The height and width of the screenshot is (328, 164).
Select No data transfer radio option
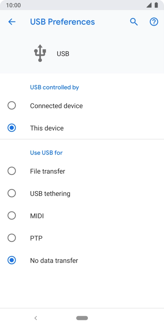(x=12, y=260)
